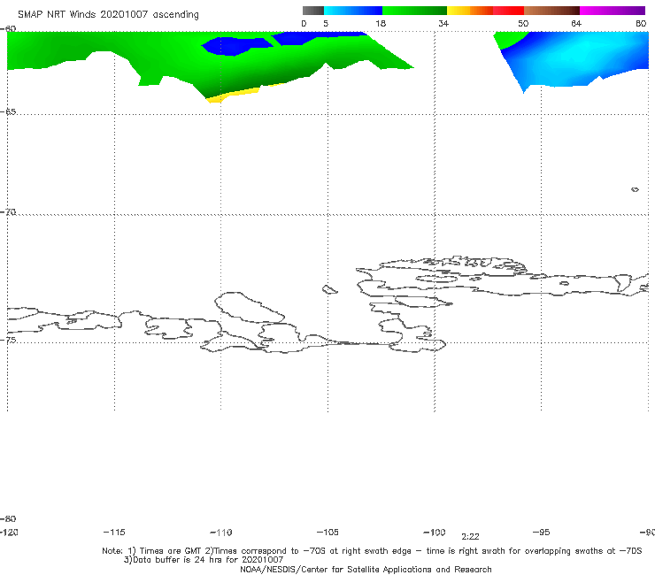Click the longitude label '-100'
655x575 pixels.
435,533
